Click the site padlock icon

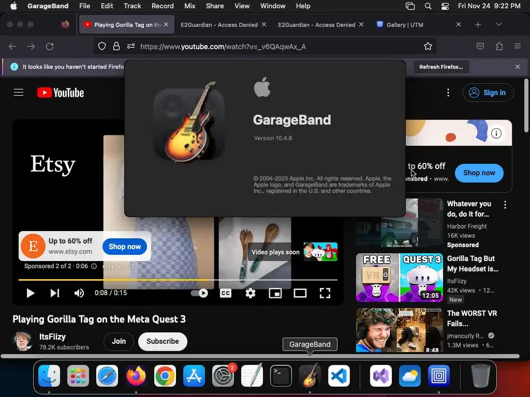(116, 46)
